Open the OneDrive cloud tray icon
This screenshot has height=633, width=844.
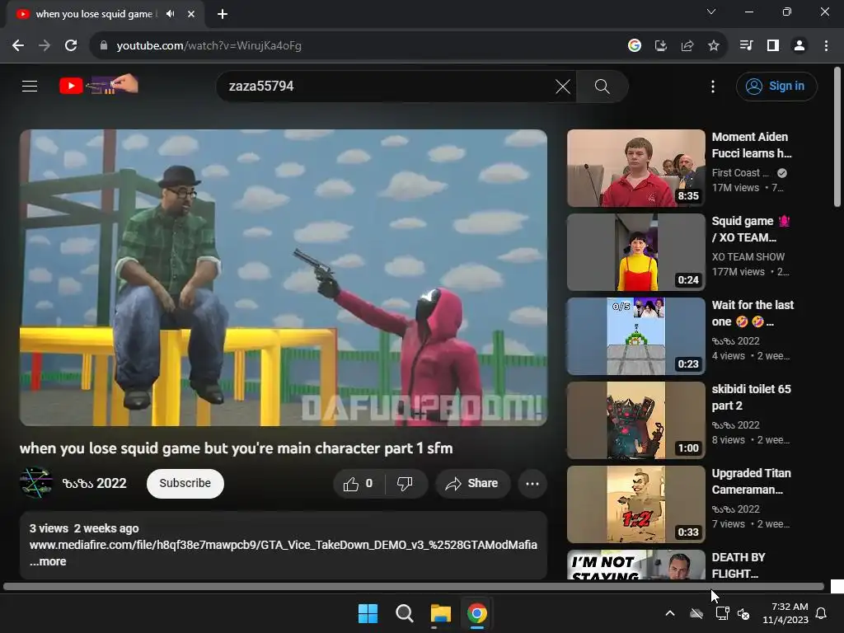(696, 613)
